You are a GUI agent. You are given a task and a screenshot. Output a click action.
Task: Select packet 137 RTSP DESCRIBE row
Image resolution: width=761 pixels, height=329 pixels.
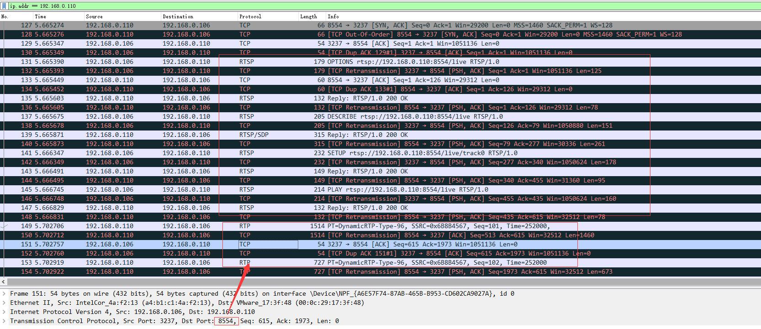click(380, 116)
